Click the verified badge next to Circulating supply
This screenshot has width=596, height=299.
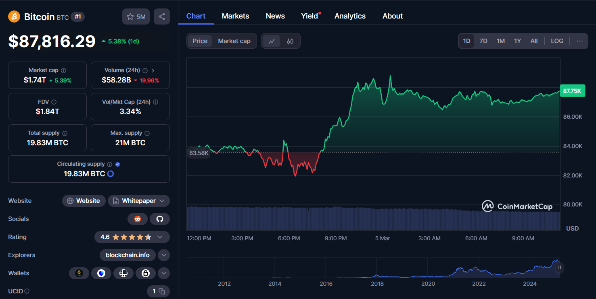coord(117,163)
